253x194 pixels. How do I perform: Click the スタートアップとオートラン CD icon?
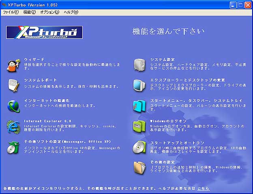click(x=139, y=148)
